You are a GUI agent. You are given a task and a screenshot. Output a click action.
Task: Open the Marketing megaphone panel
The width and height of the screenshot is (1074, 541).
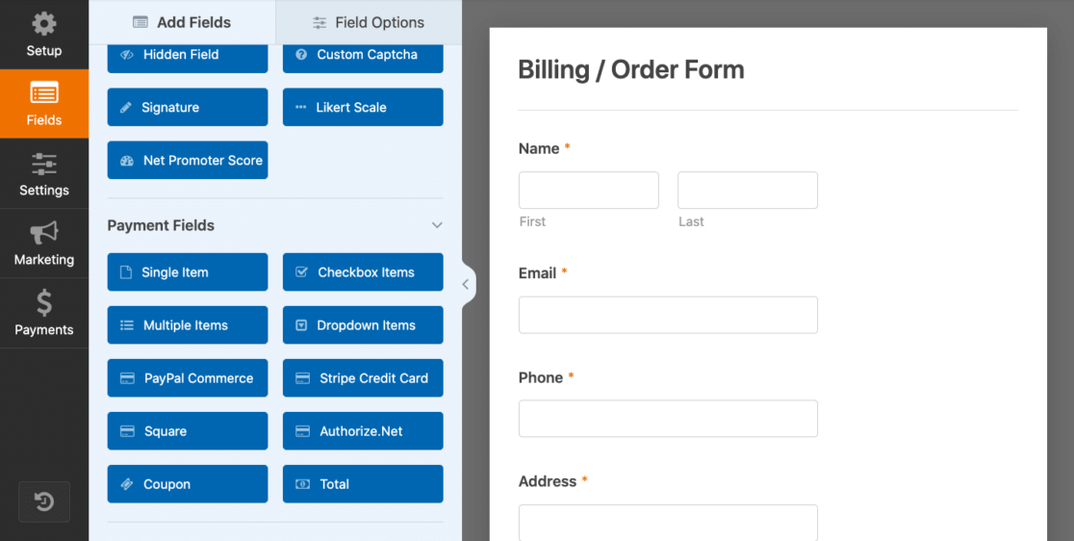pyautogui.click(x=44, y=244)
